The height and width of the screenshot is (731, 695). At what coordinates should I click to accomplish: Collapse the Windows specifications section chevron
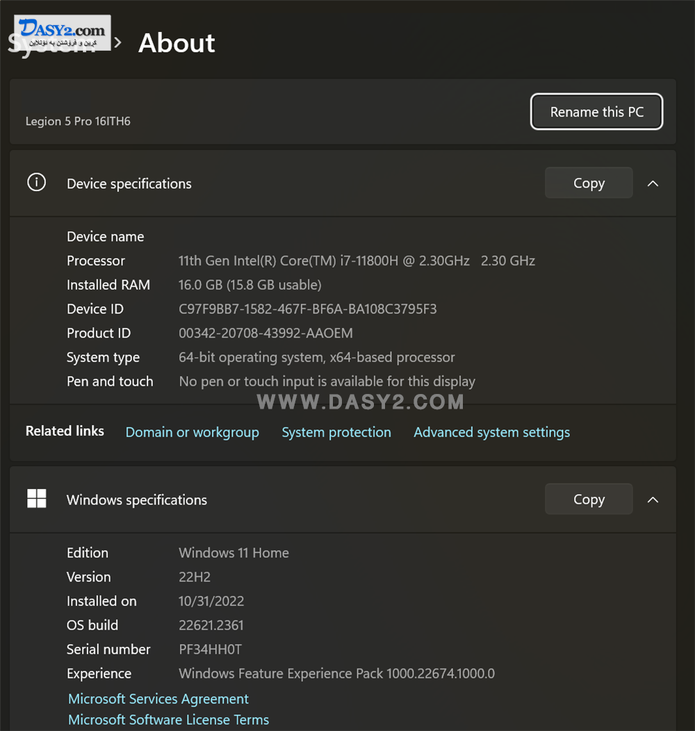653,500
